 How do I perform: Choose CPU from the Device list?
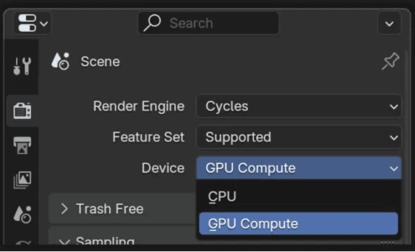click(299, 196)
